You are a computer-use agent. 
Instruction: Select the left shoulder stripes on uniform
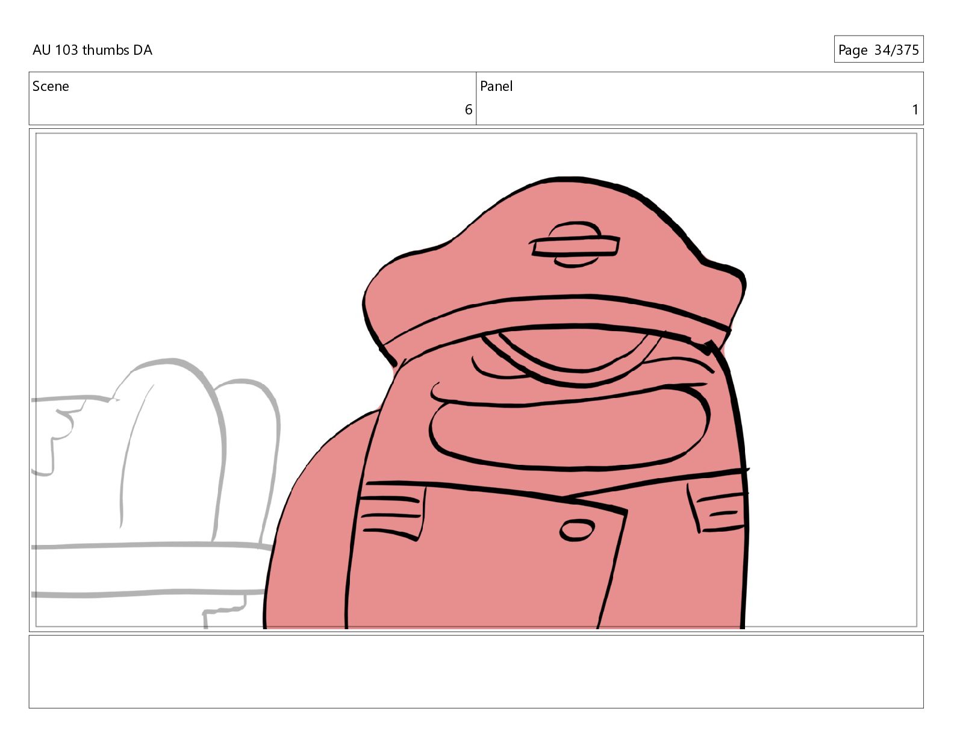pyautogui.click(x=390, y=516)
